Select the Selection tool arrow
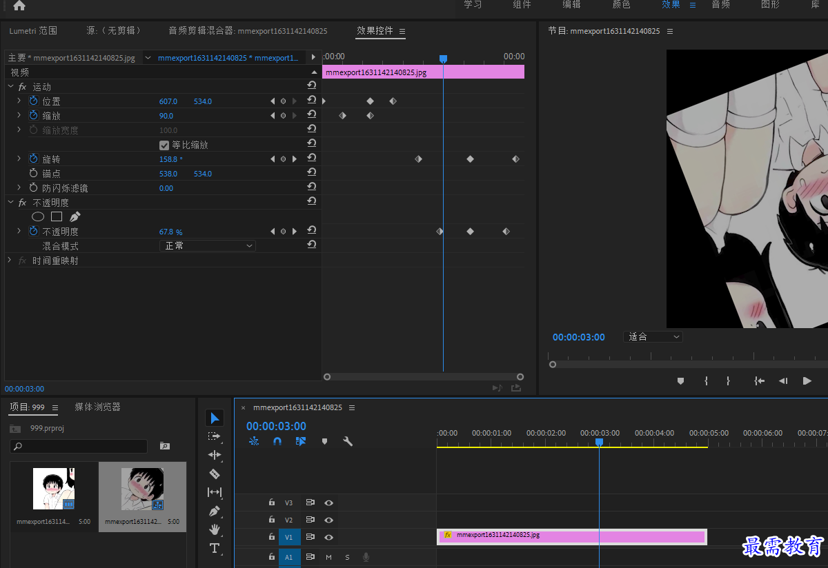 click(215, 418)
